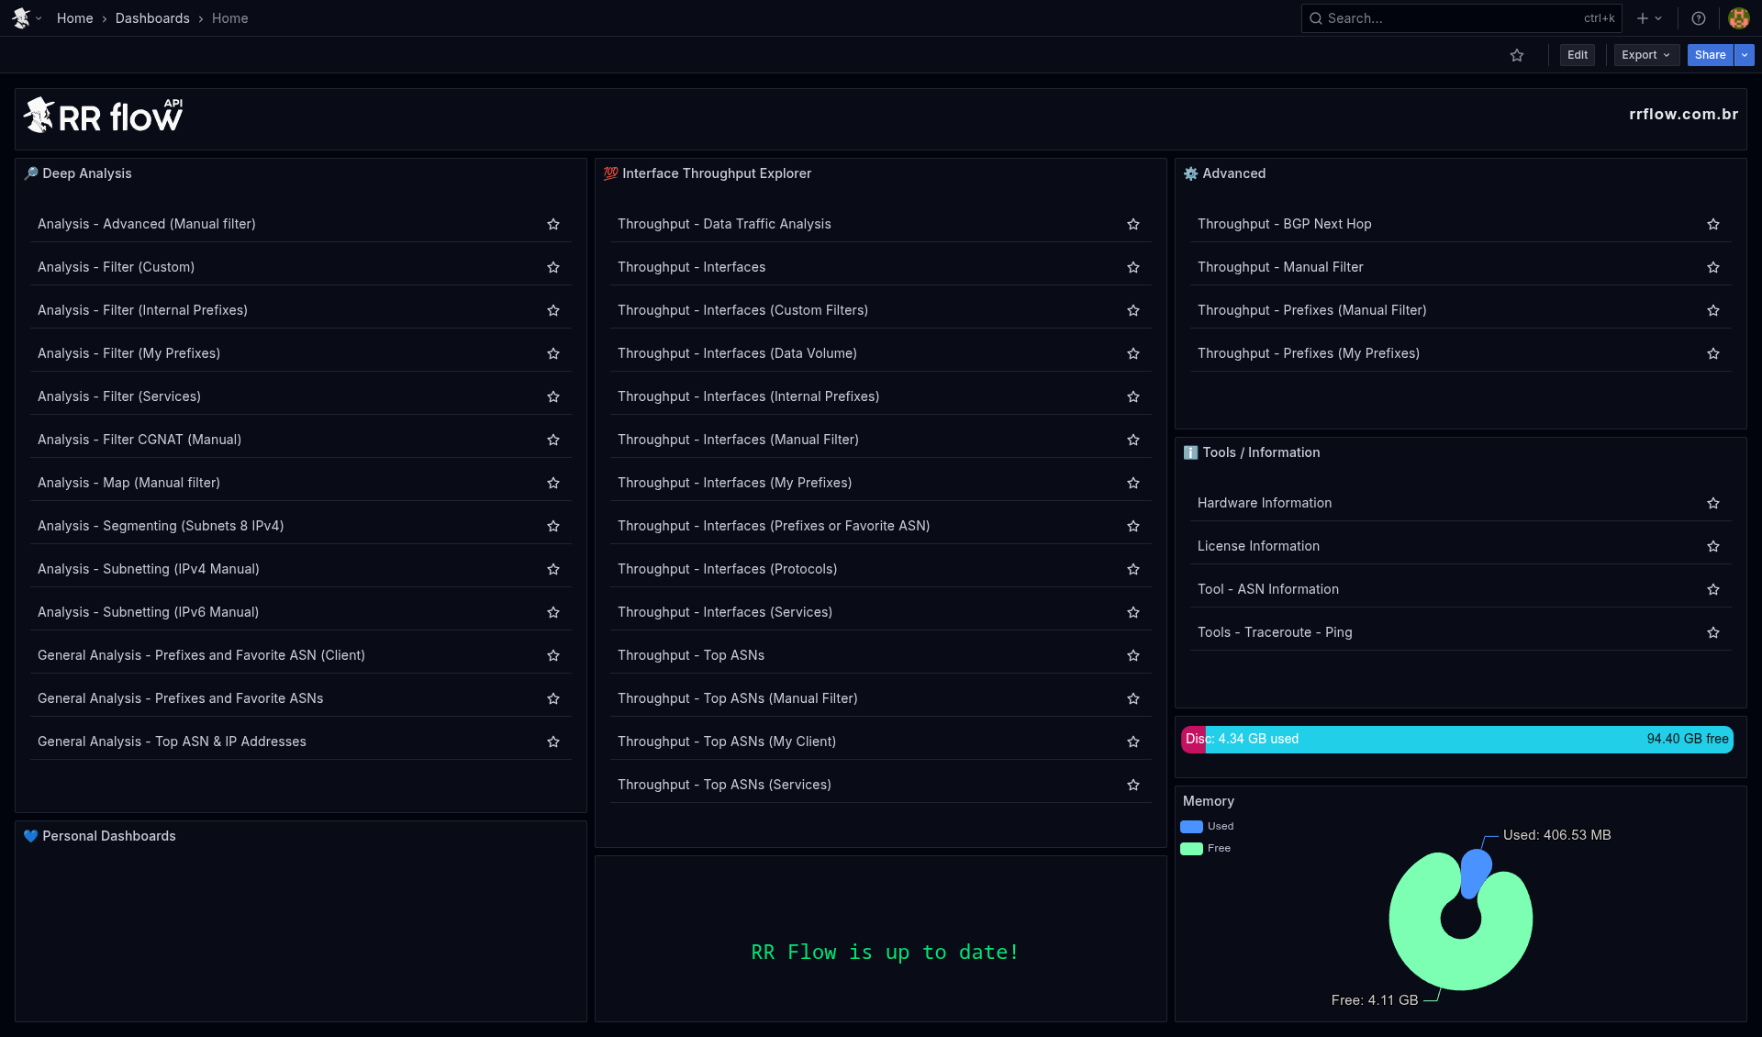Screen dimensions: 1762x1037
Task: Star Analysis - Subnetting (IPv6 Manual)
Action: point(553,612)
